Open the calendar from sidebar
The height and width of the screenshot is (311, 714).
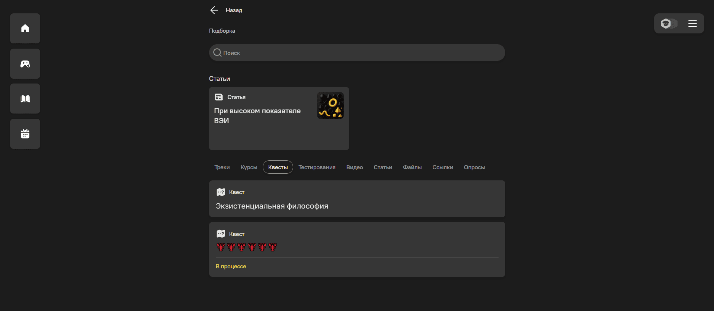coord(25,134)
